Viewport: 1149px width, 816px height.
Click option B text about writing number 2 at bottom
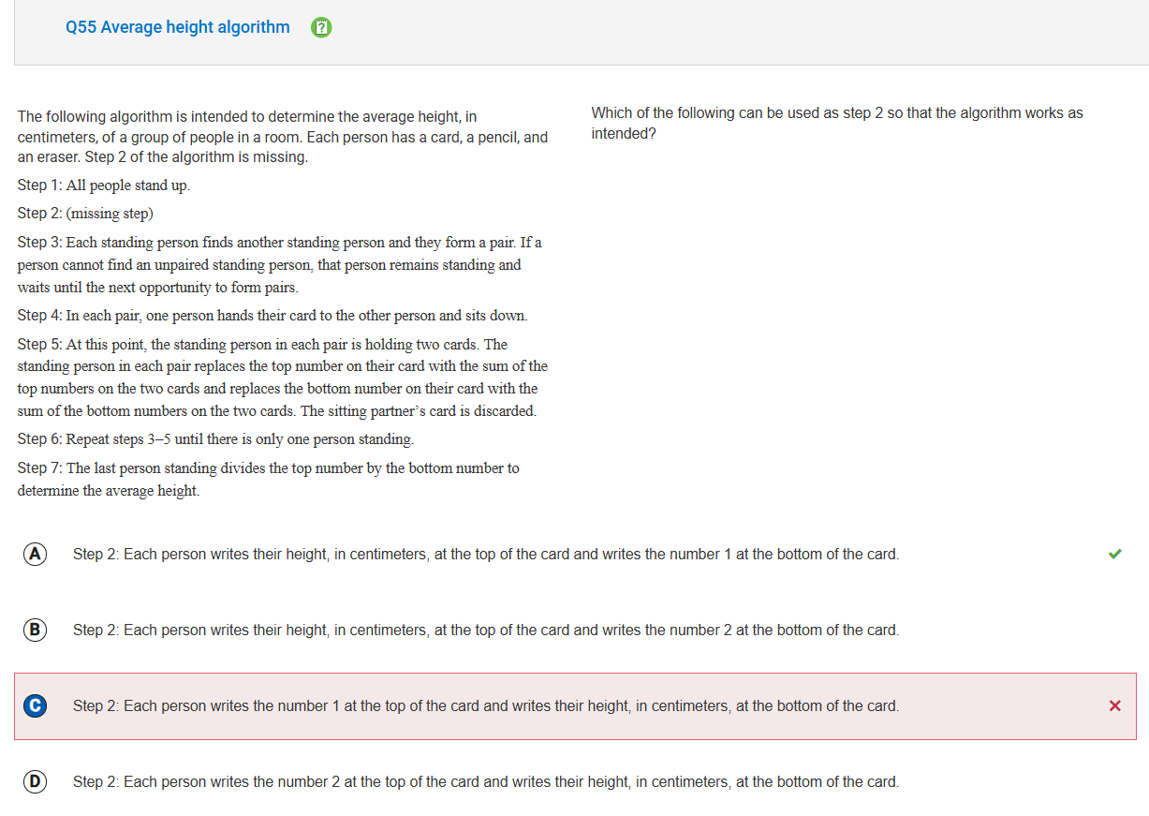(485, 630)
